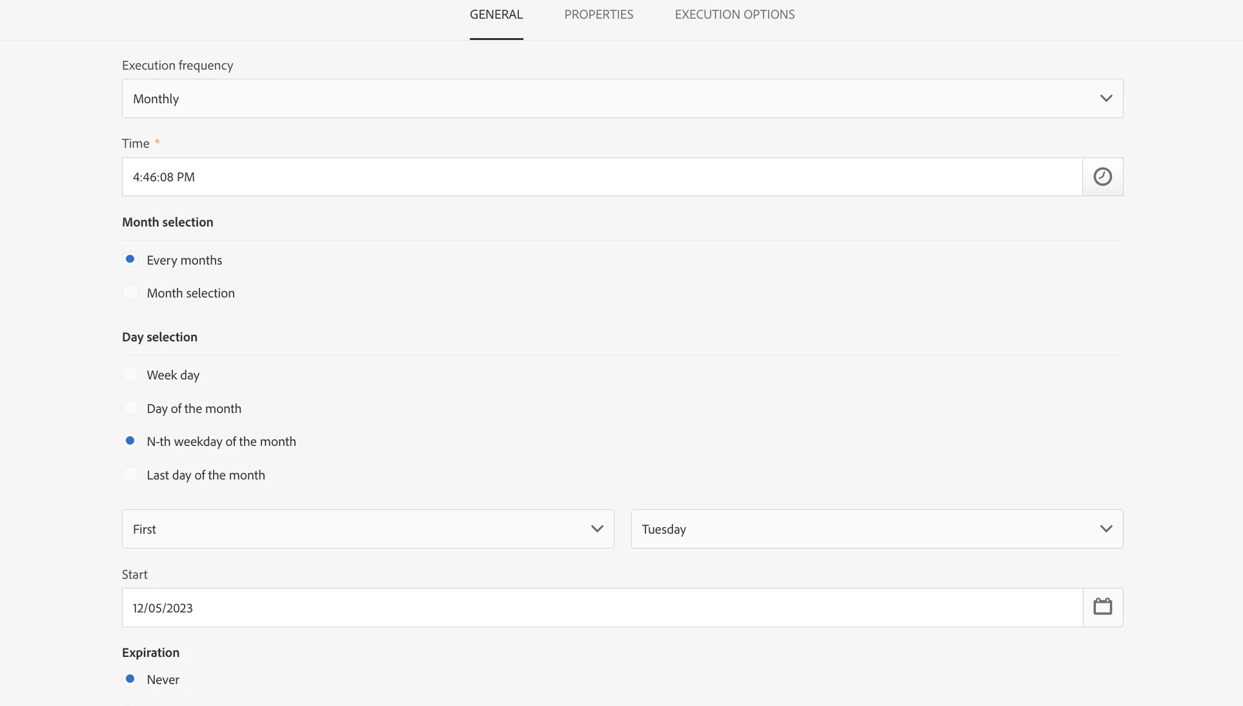
Task: Select the Week day radio option
Action: [130, 375]
